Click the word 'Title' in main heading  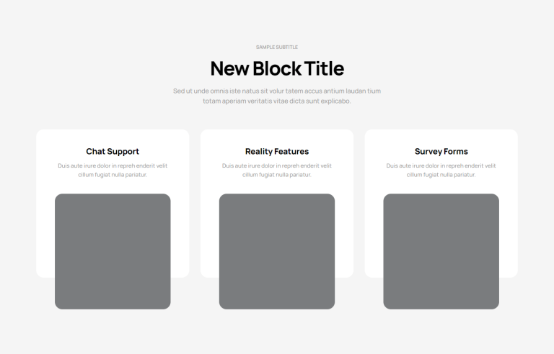(324, 68)
